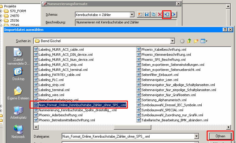Select file Seitennavigator_Leer.xml
The width and height of the screenshot is (236, 143).
point(157,80)
